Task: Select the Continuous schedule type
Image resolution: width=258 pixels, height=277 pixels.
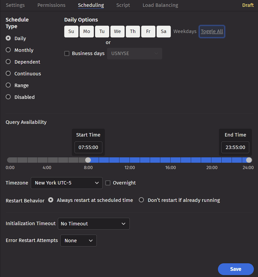Action: click(8, 74)
